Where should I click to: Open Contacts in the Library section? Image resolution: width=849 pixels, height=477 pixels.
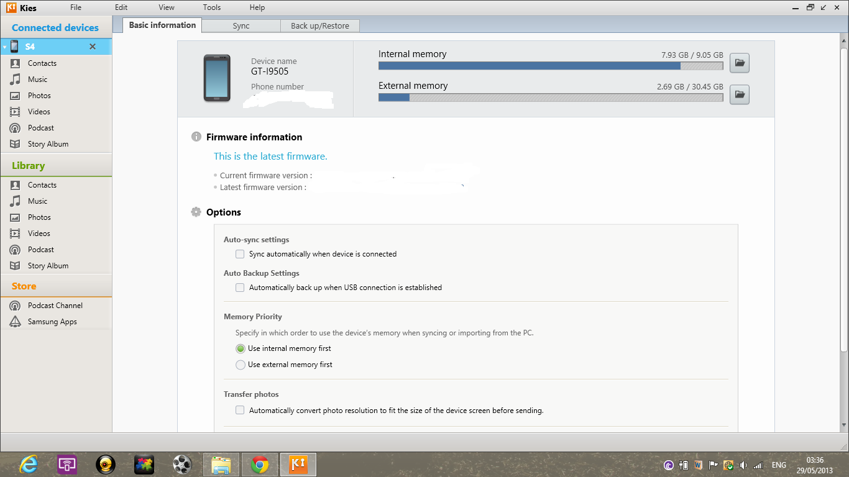point(42,185)
